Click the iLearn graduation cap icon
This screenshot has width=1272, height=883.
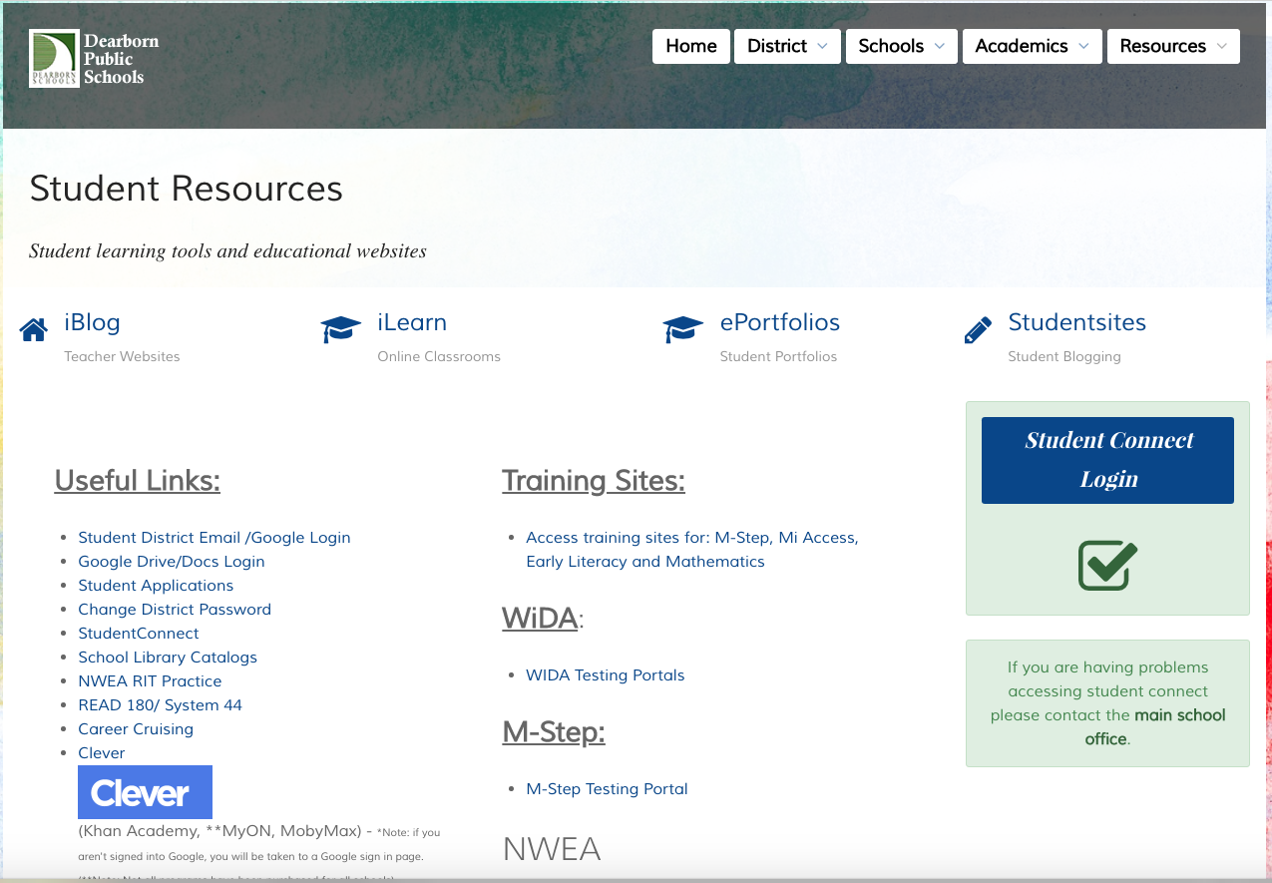click(341, 329)
